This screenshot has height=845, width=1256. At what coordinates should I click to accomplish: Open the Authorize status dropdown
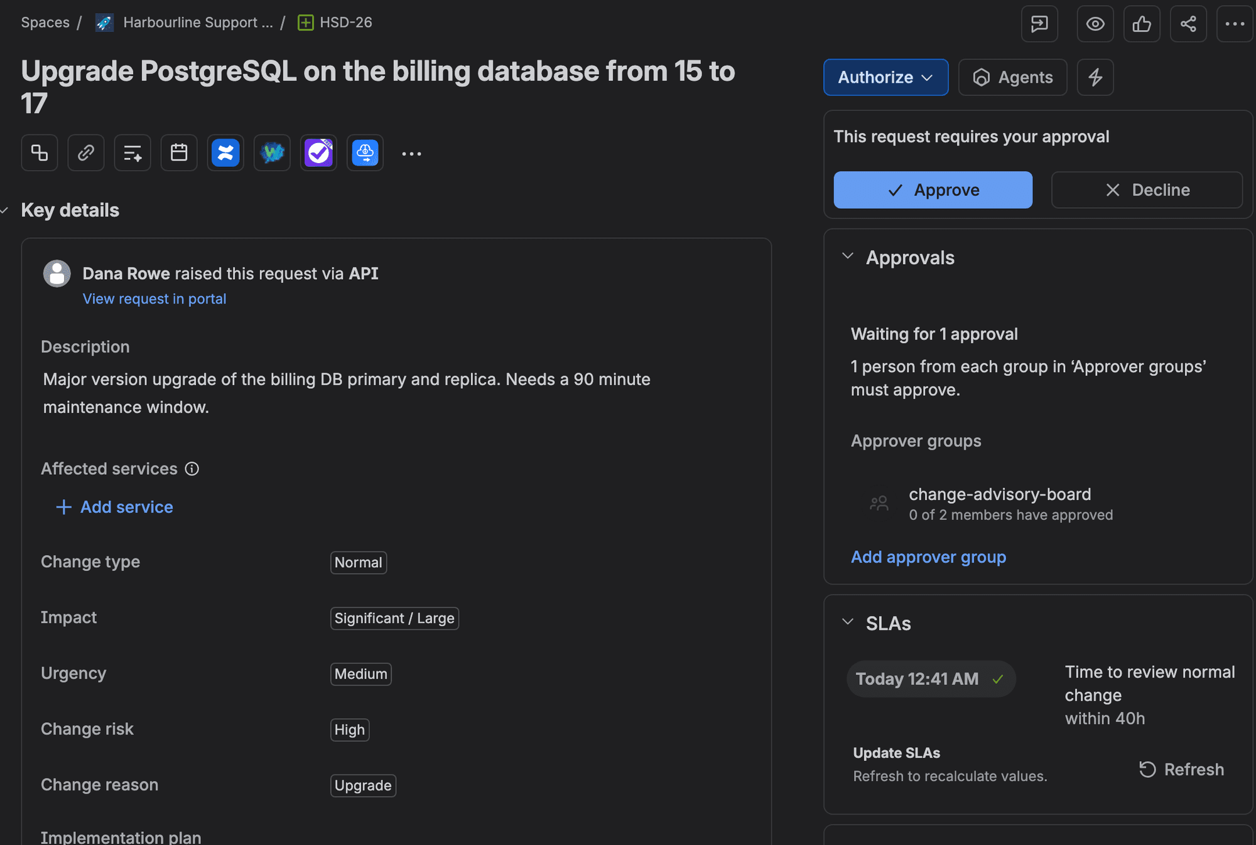[885, 77]
